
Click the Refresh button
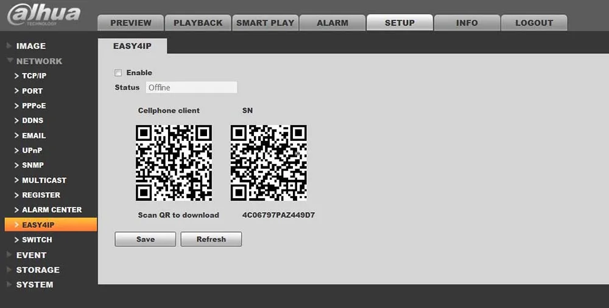[211, 239]
